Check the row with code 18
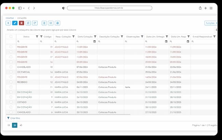Viewport: 222px width, 140px height. tap(11, 52)
